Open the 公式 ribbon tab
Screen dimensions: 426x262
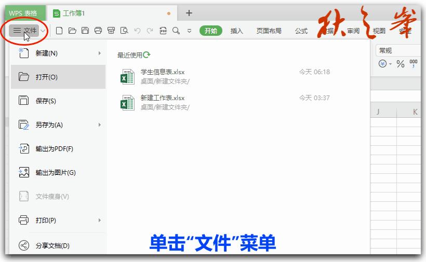(x=301, y=31)
